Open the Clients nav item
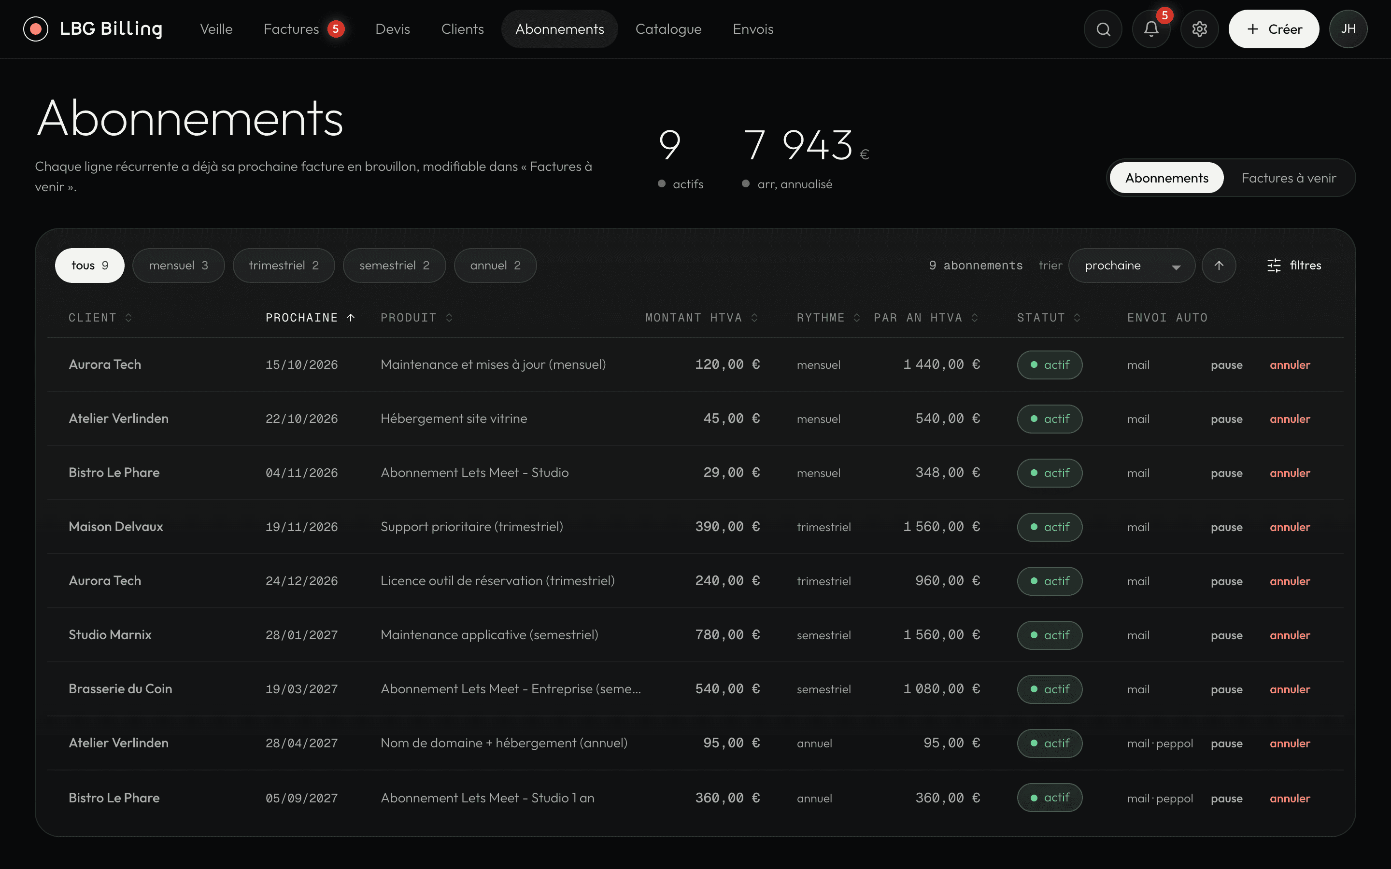1391x869 pixels. 462,29
